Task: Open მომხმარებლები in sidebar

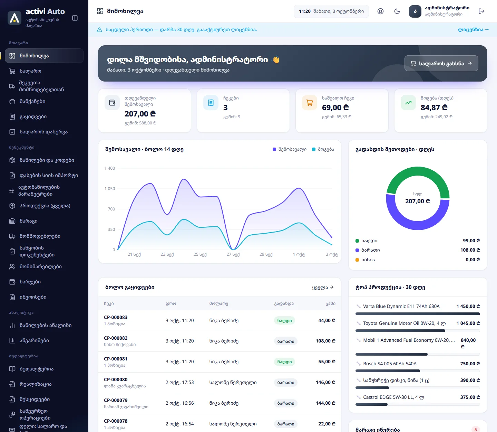Action: pos(44,266)
